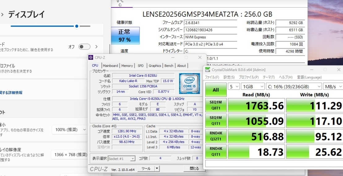Open the 1GiB test size dropdown
Image resolution: width=343 pixels, height=176 pixels.
point(253,86)
